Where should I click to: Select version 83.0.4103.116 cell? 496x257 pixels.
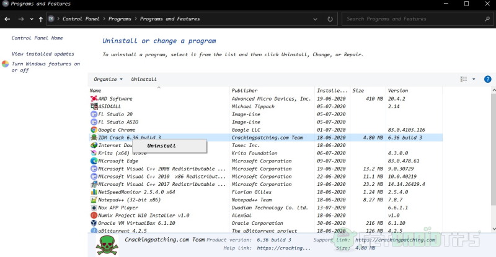[x=407, y=130]
